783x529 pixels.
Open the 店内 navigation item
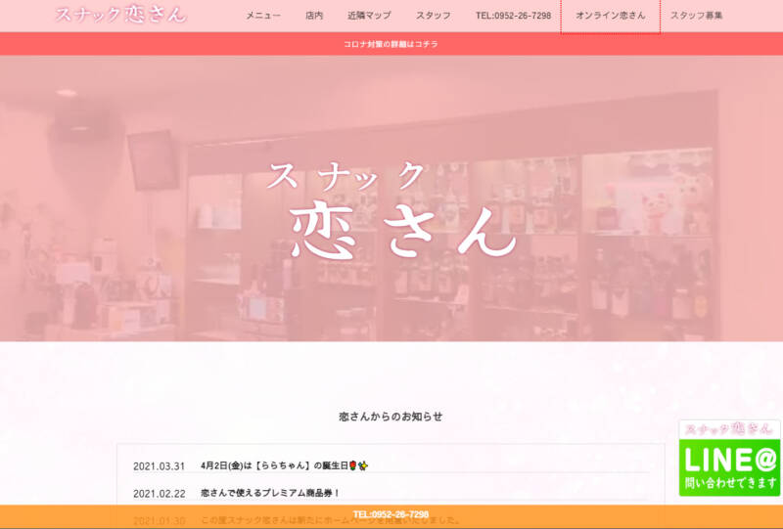[314, 16]
